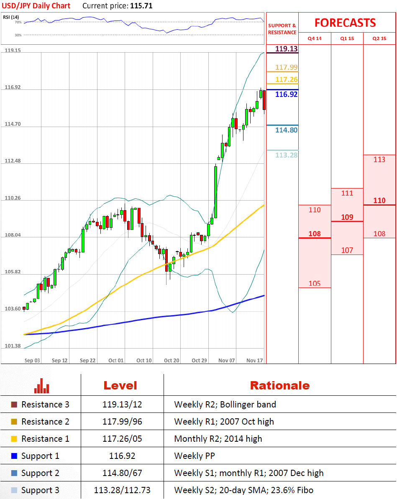Click the SUPPORT & RESISTANCE header
Viewport: 397px width, 499px height.
(x=282, y=29)
